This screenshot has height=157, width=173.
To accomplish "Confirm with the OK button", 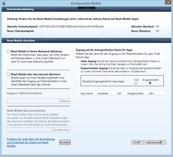I will click(137, 142).
